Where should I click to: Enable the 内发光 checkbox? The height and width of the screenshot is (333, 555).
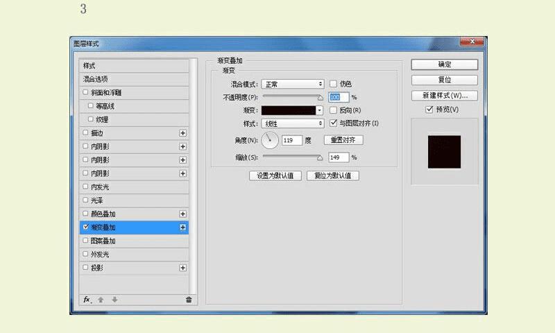click(85, 187)
